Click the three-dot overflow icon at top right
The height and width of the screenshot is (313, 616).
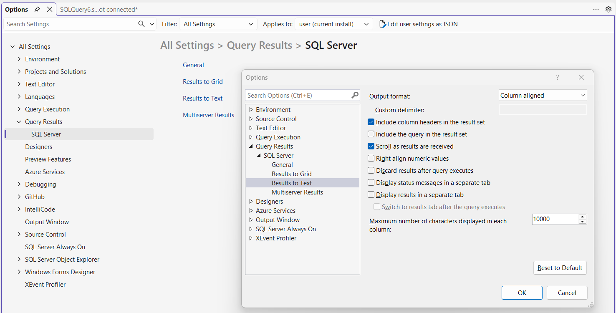(596, 9)
